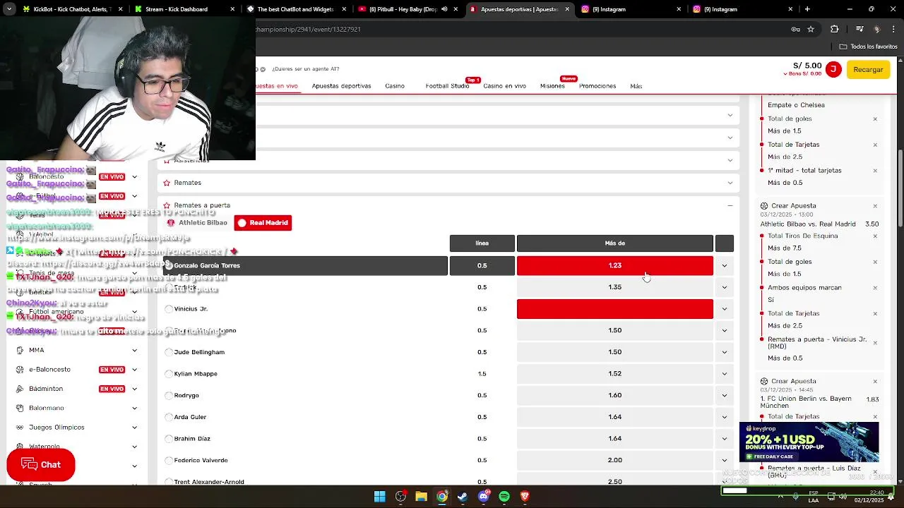
Task: Open the Football Studio menu item
Action: (x=447, y=86)
